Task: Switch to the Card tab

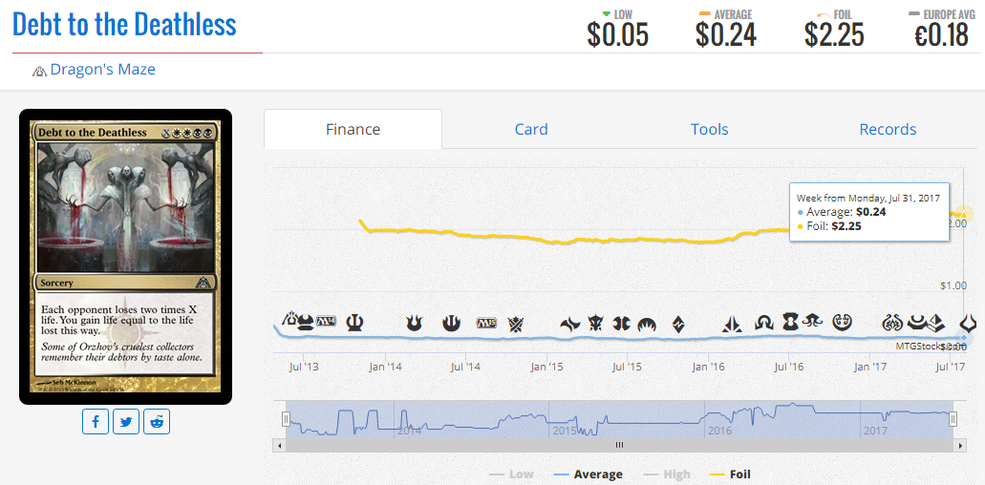Action: point(531,129)
